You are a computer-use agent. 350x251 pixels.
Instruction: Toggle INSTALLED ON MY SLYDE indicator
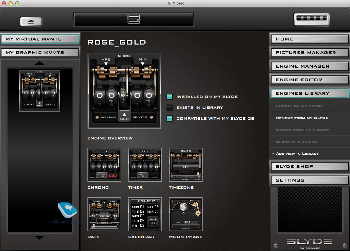170,97
